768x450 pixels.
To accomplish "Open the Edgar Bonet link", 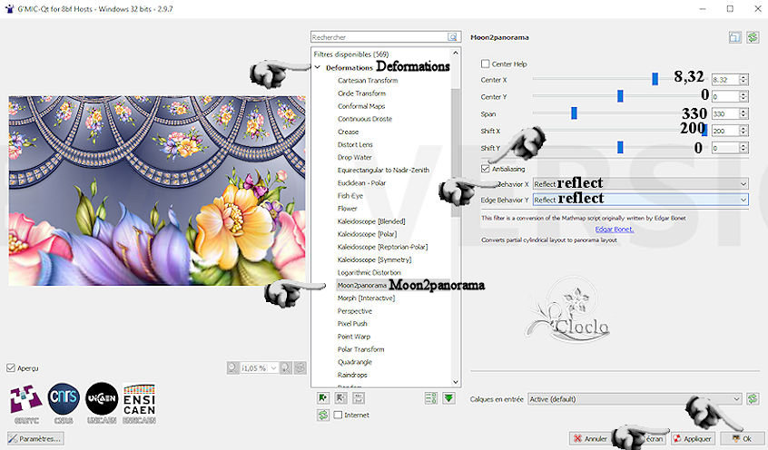I will pyautogui.click(x=613, y=229).
